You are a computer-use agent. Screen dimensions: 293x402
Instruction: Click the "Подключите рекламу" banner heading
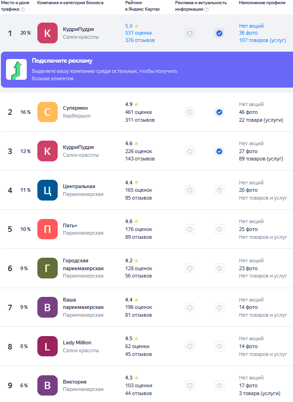pyautogui.click(x=62, y=61)
